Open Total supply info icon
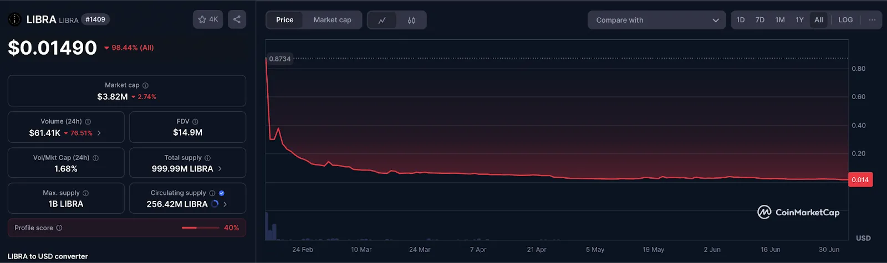Viewport: 887px width, 263px height. point(207,158)
